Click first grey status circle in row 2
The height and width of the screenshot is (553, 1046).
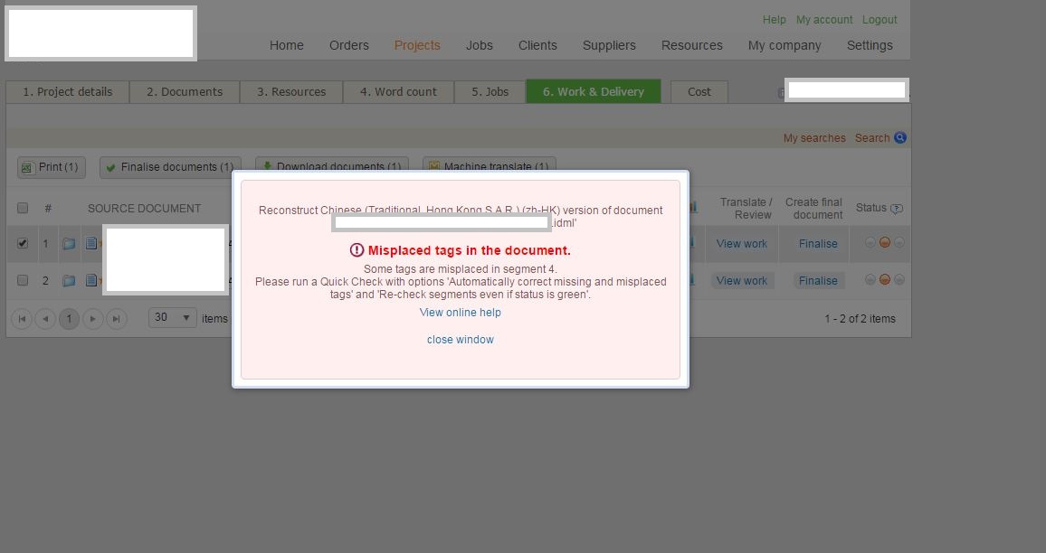[870, 280]
